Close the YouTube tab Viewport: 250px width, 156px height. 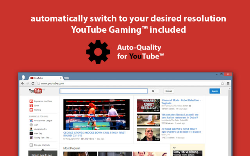pos(61,78)
